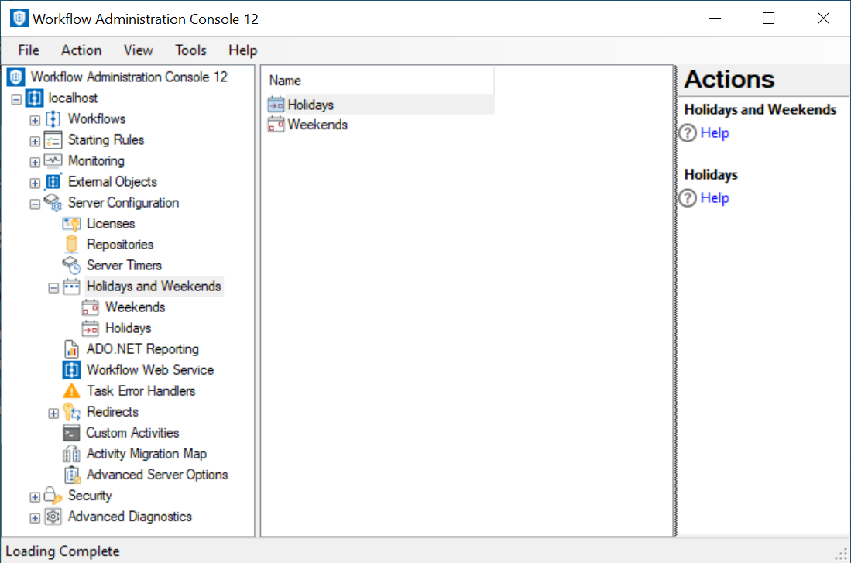Click the Custom Activities console icon
Image resolution: width=851 pixels, height=563 pixels.
(x=72, y=433)
